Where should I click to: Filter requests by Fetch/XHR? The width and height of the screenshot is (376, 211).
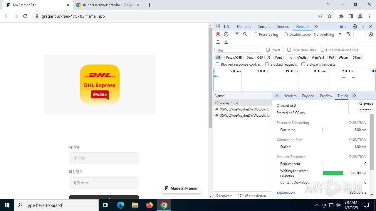pos(234,57)
